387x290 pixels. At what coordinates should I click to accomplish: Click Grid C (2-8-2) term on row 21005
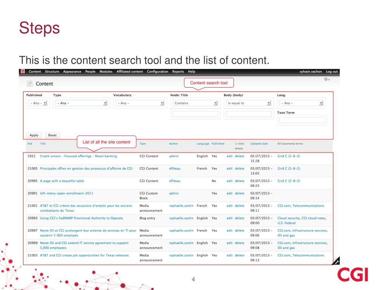click(x=289, y=168)
